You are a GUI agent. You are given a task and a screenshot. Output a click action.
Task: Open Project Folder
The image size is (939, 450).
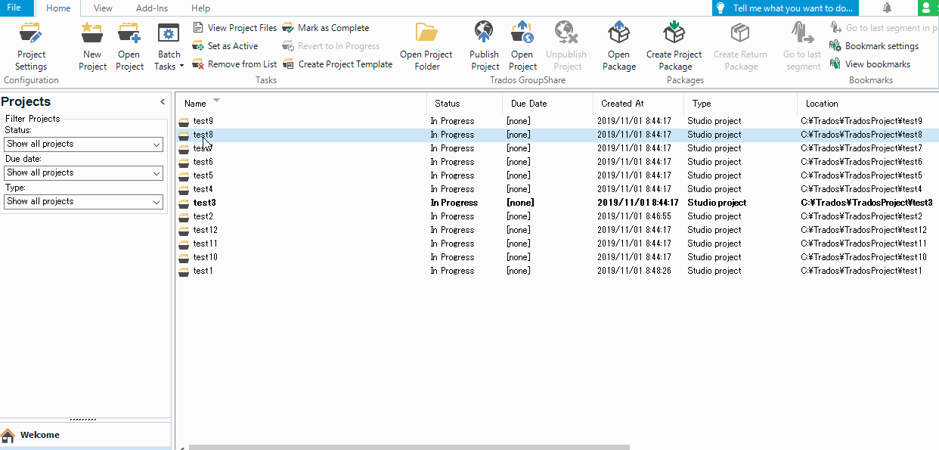[426, 47]
